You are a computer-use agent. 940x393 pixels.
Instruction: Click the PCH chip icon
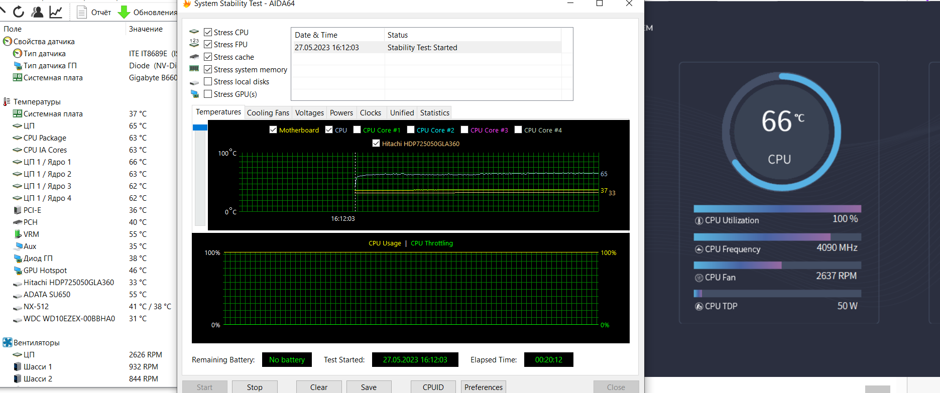18,222
